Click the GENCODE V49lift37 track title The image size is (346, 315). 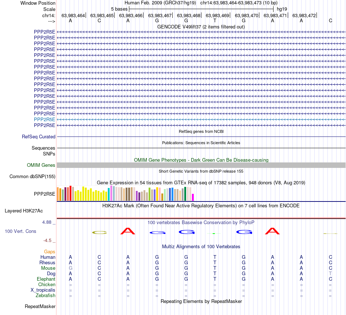point(201,27)
